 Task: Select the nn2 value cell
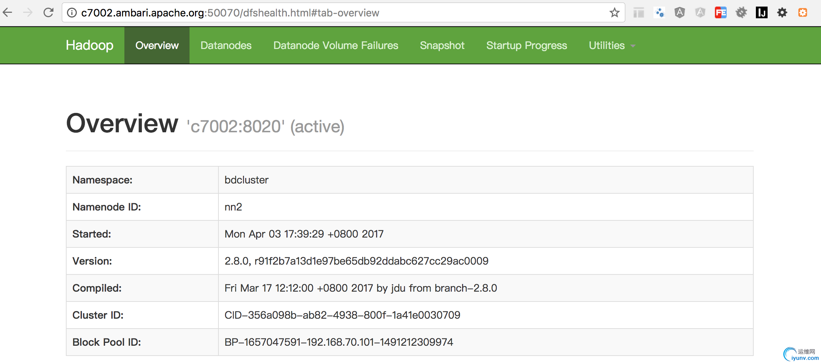click(x=486, y=207)
